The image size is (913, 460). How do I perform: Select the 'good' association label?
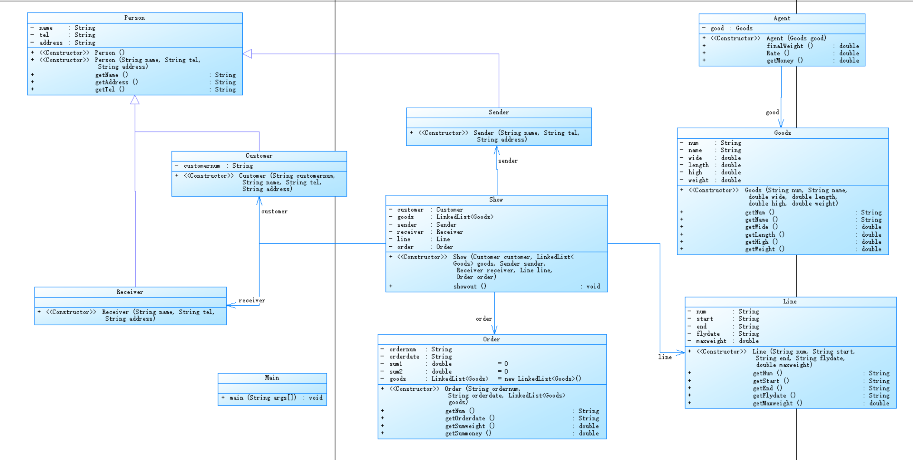point(772,112)
